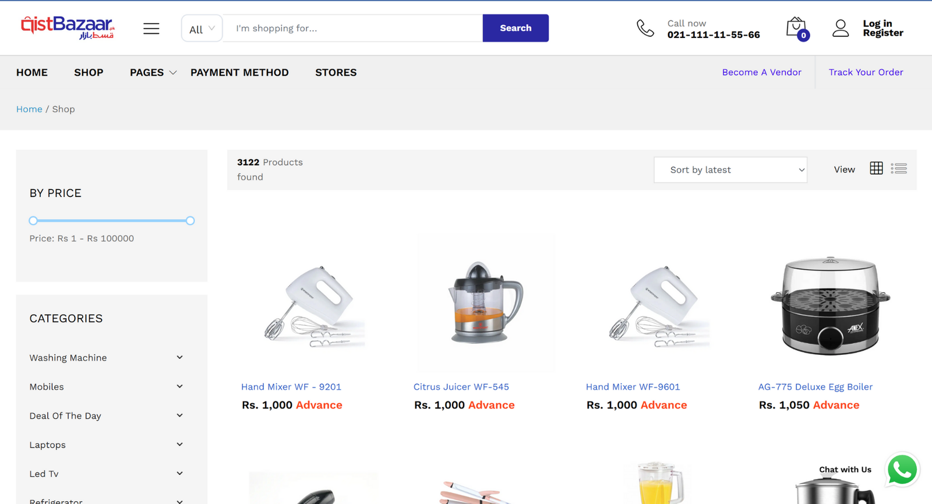Open the Pages menu
This screenshot has height=504, width=932.
pos(153,72)
